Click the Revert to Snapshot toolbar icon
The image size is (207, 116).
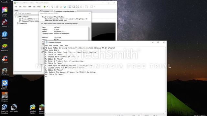(61, 7)
